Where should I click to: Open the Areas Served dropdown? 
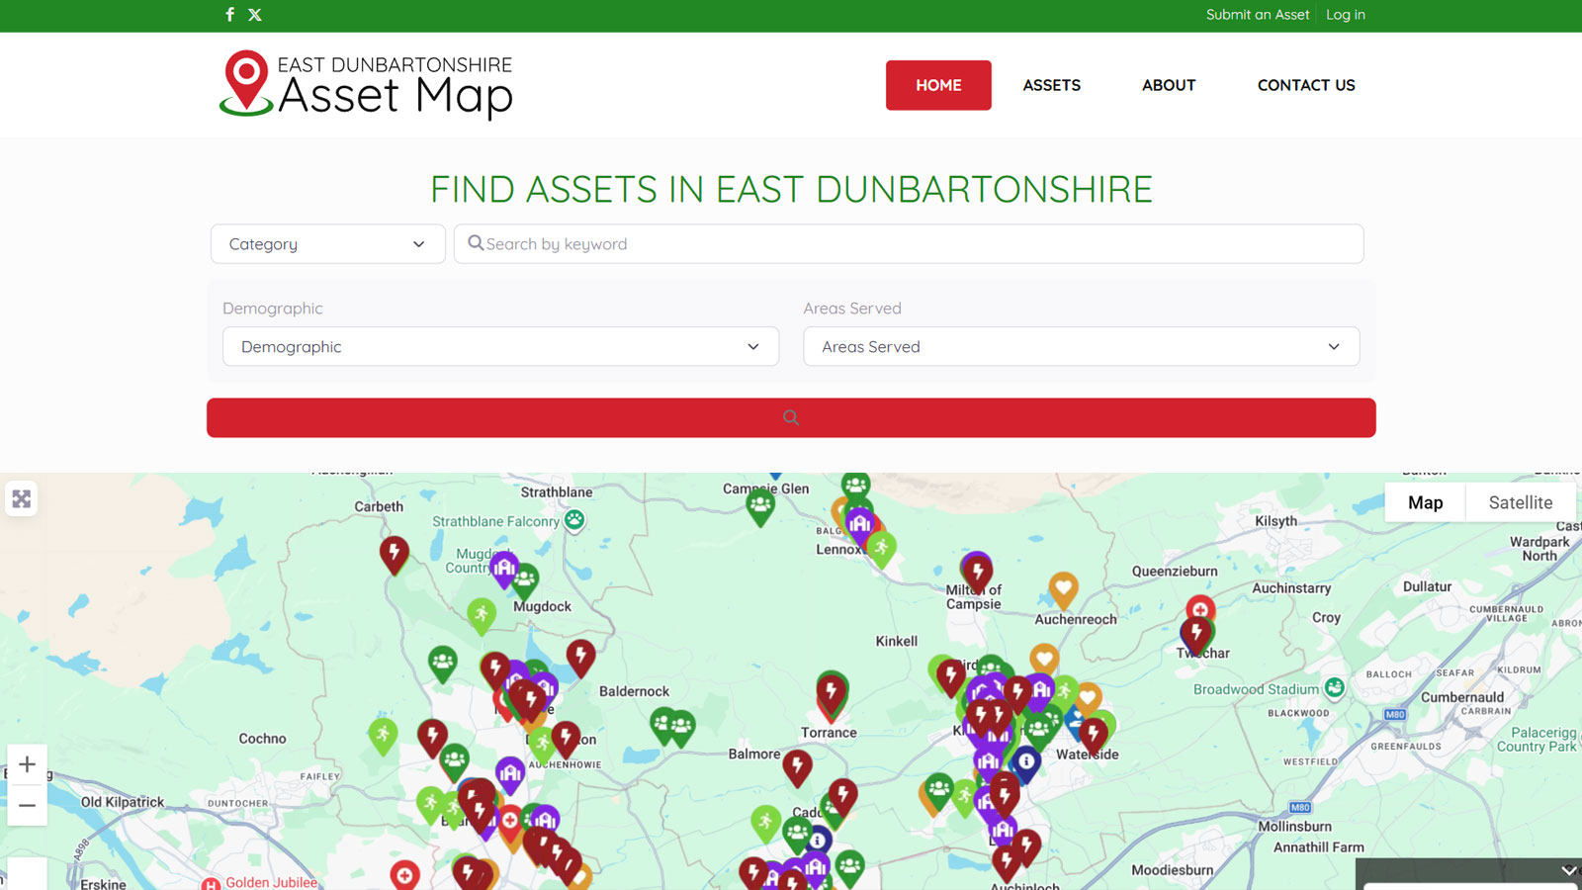tap(1082, 347)
